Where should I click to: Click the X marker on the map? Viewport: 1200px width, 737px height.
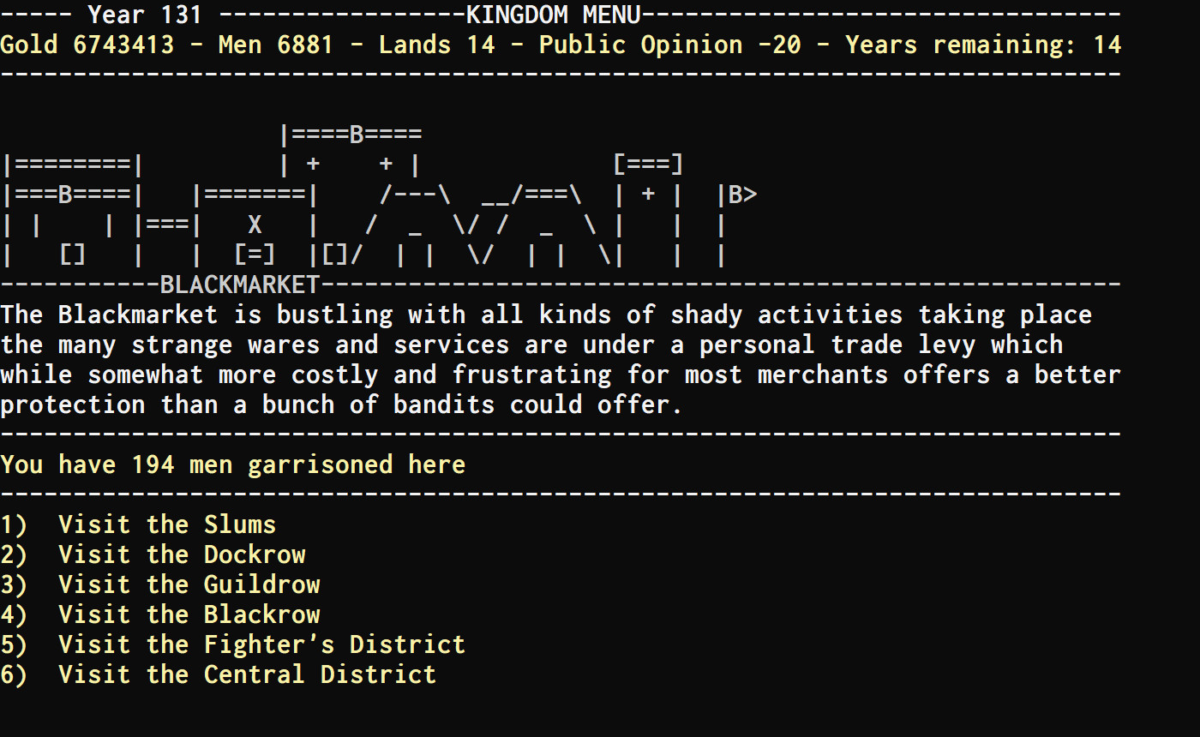(254, 225)
